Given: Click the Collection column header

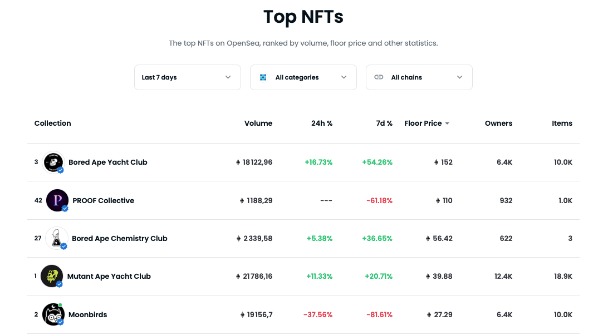Looking at the screenshot, I should (53, 124).
